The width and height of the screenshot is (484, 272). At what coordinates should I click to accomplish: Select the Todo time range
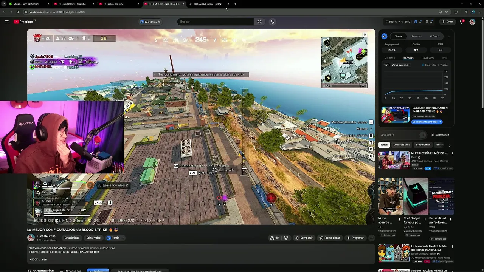(445, 57)
